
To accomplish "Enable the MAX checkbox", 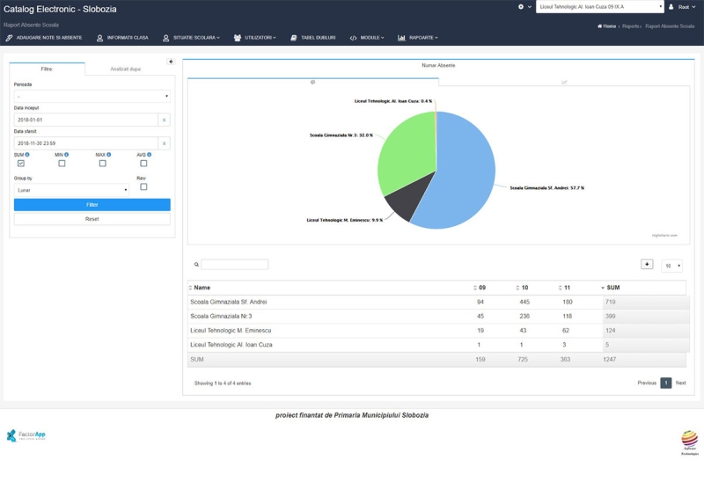I will tap(102, 163).
